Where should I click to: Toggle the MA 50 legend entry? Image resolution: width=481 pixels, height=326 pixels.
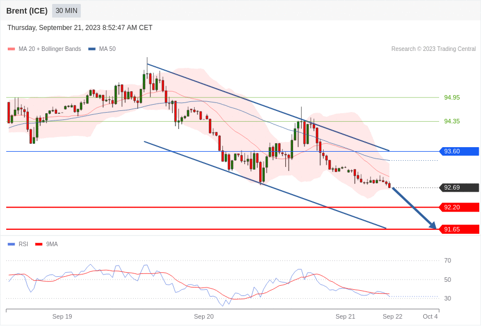pos(102,49)
